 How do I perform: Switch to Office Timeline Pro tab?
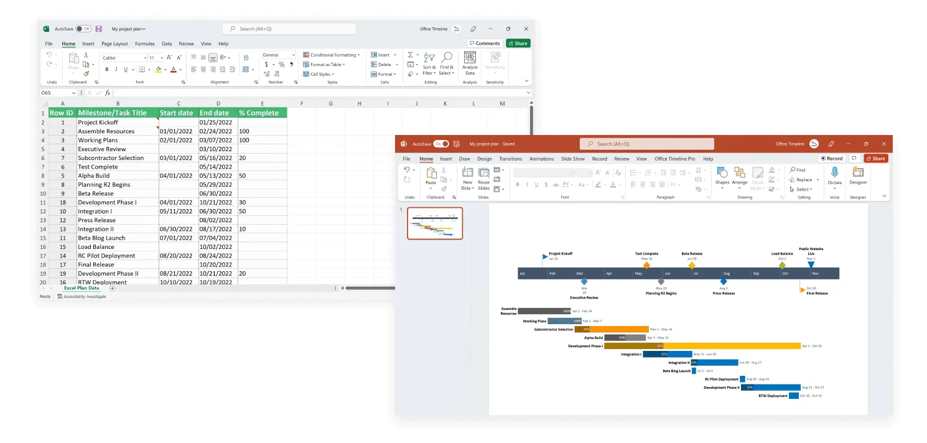point(674,159)
